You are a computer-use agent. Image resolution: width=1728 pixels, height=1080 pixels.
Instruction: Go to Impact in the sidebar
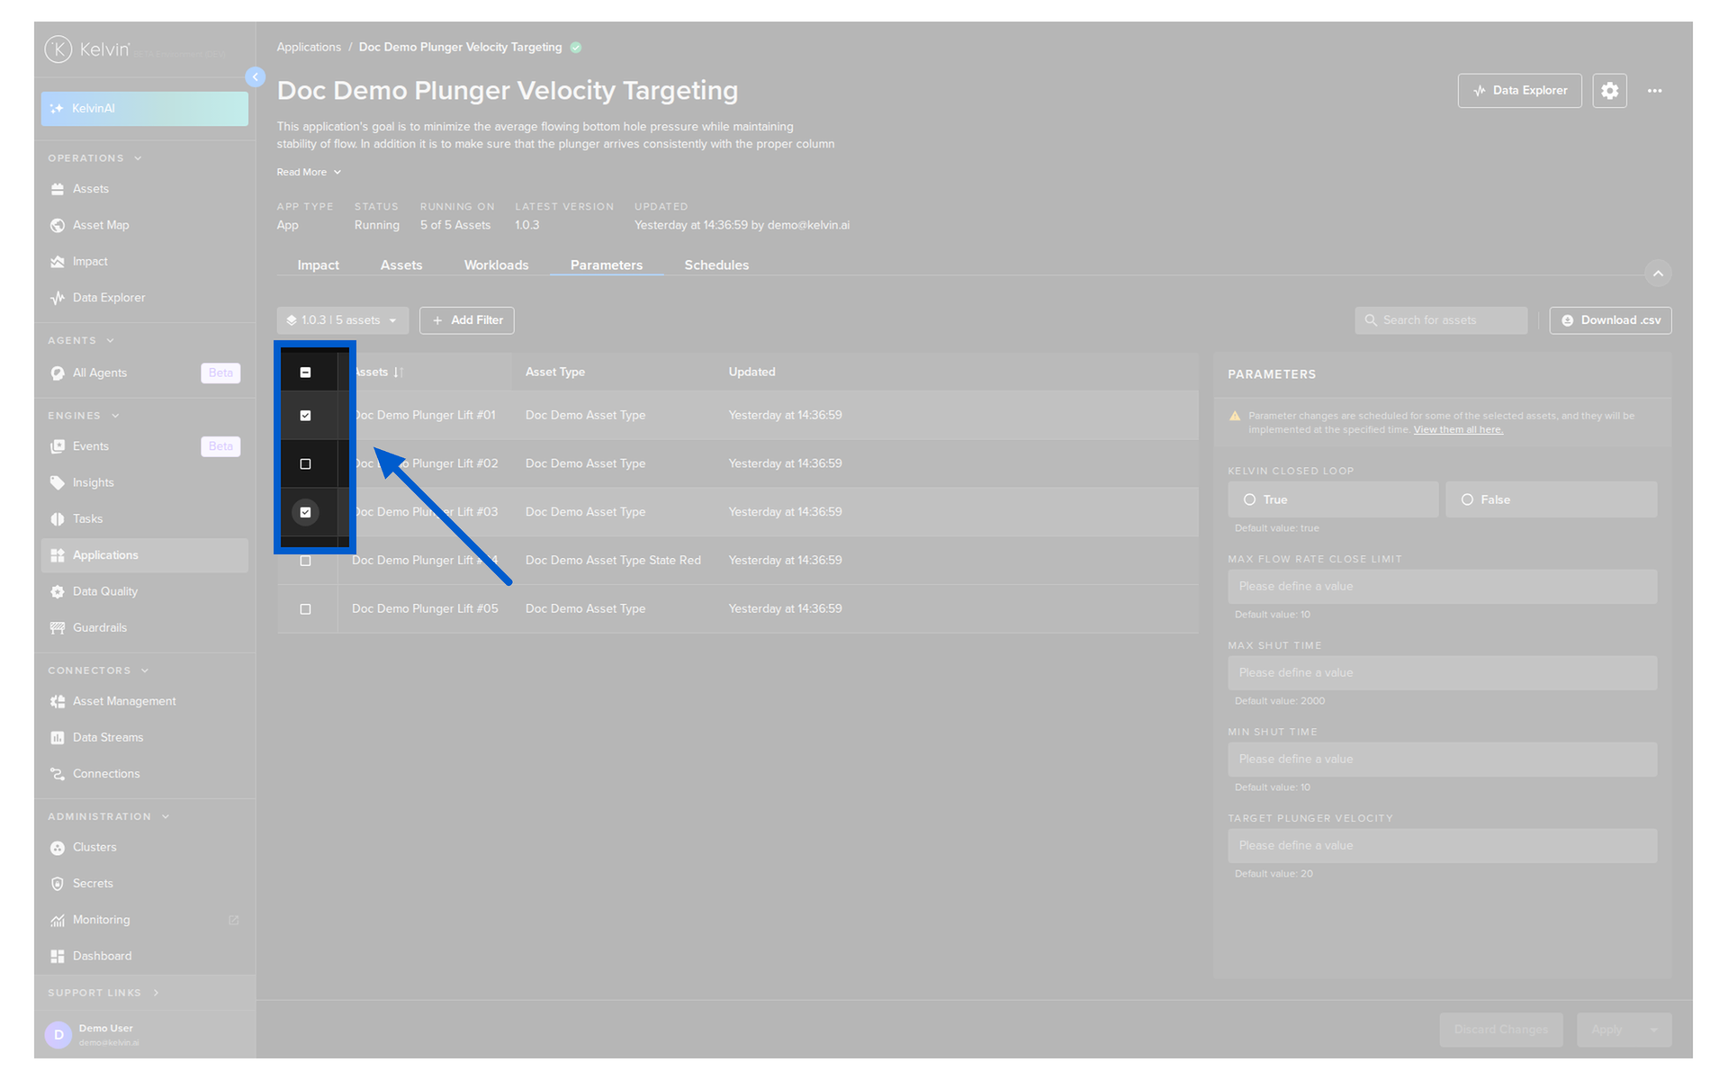coord(90,261)
